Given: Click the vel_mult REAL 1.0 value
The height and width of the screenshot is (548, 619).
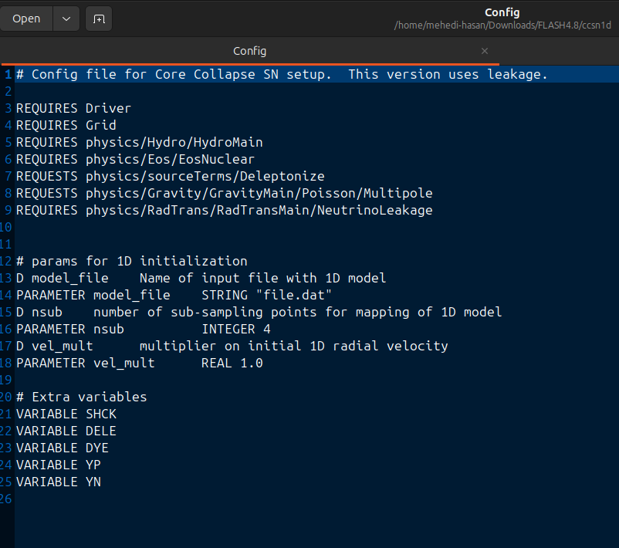Looking at the screenshot, I should [x=252, y=363].
